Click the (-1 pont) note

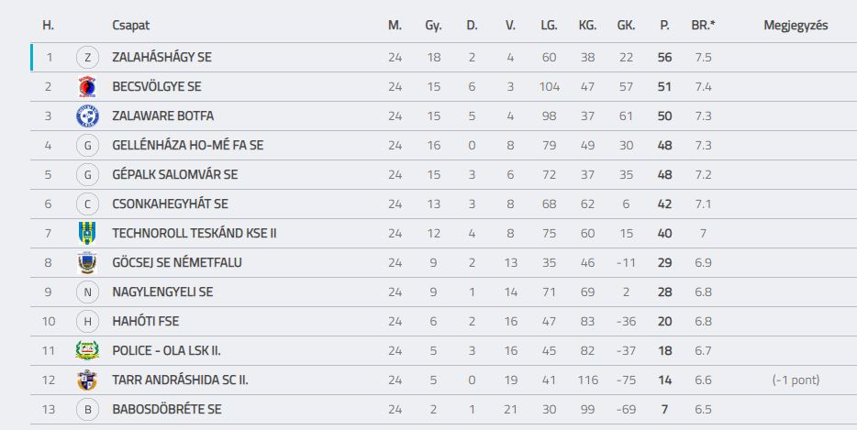click(x=796, y=380)
